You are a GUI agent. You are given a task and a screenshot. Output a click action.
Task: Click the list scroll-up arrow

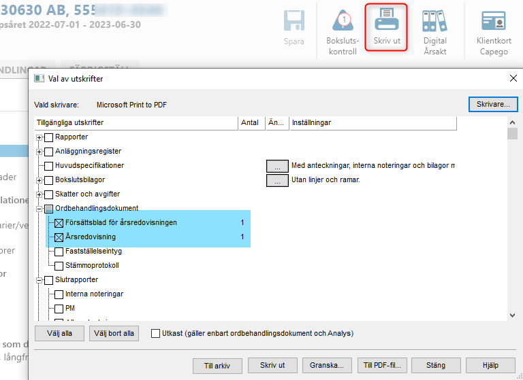(x=512, y=122)
